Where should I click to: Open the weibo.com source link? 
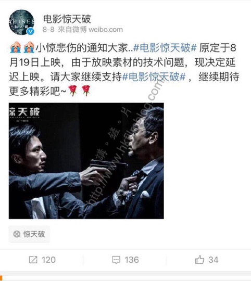[x=106, y=30]
